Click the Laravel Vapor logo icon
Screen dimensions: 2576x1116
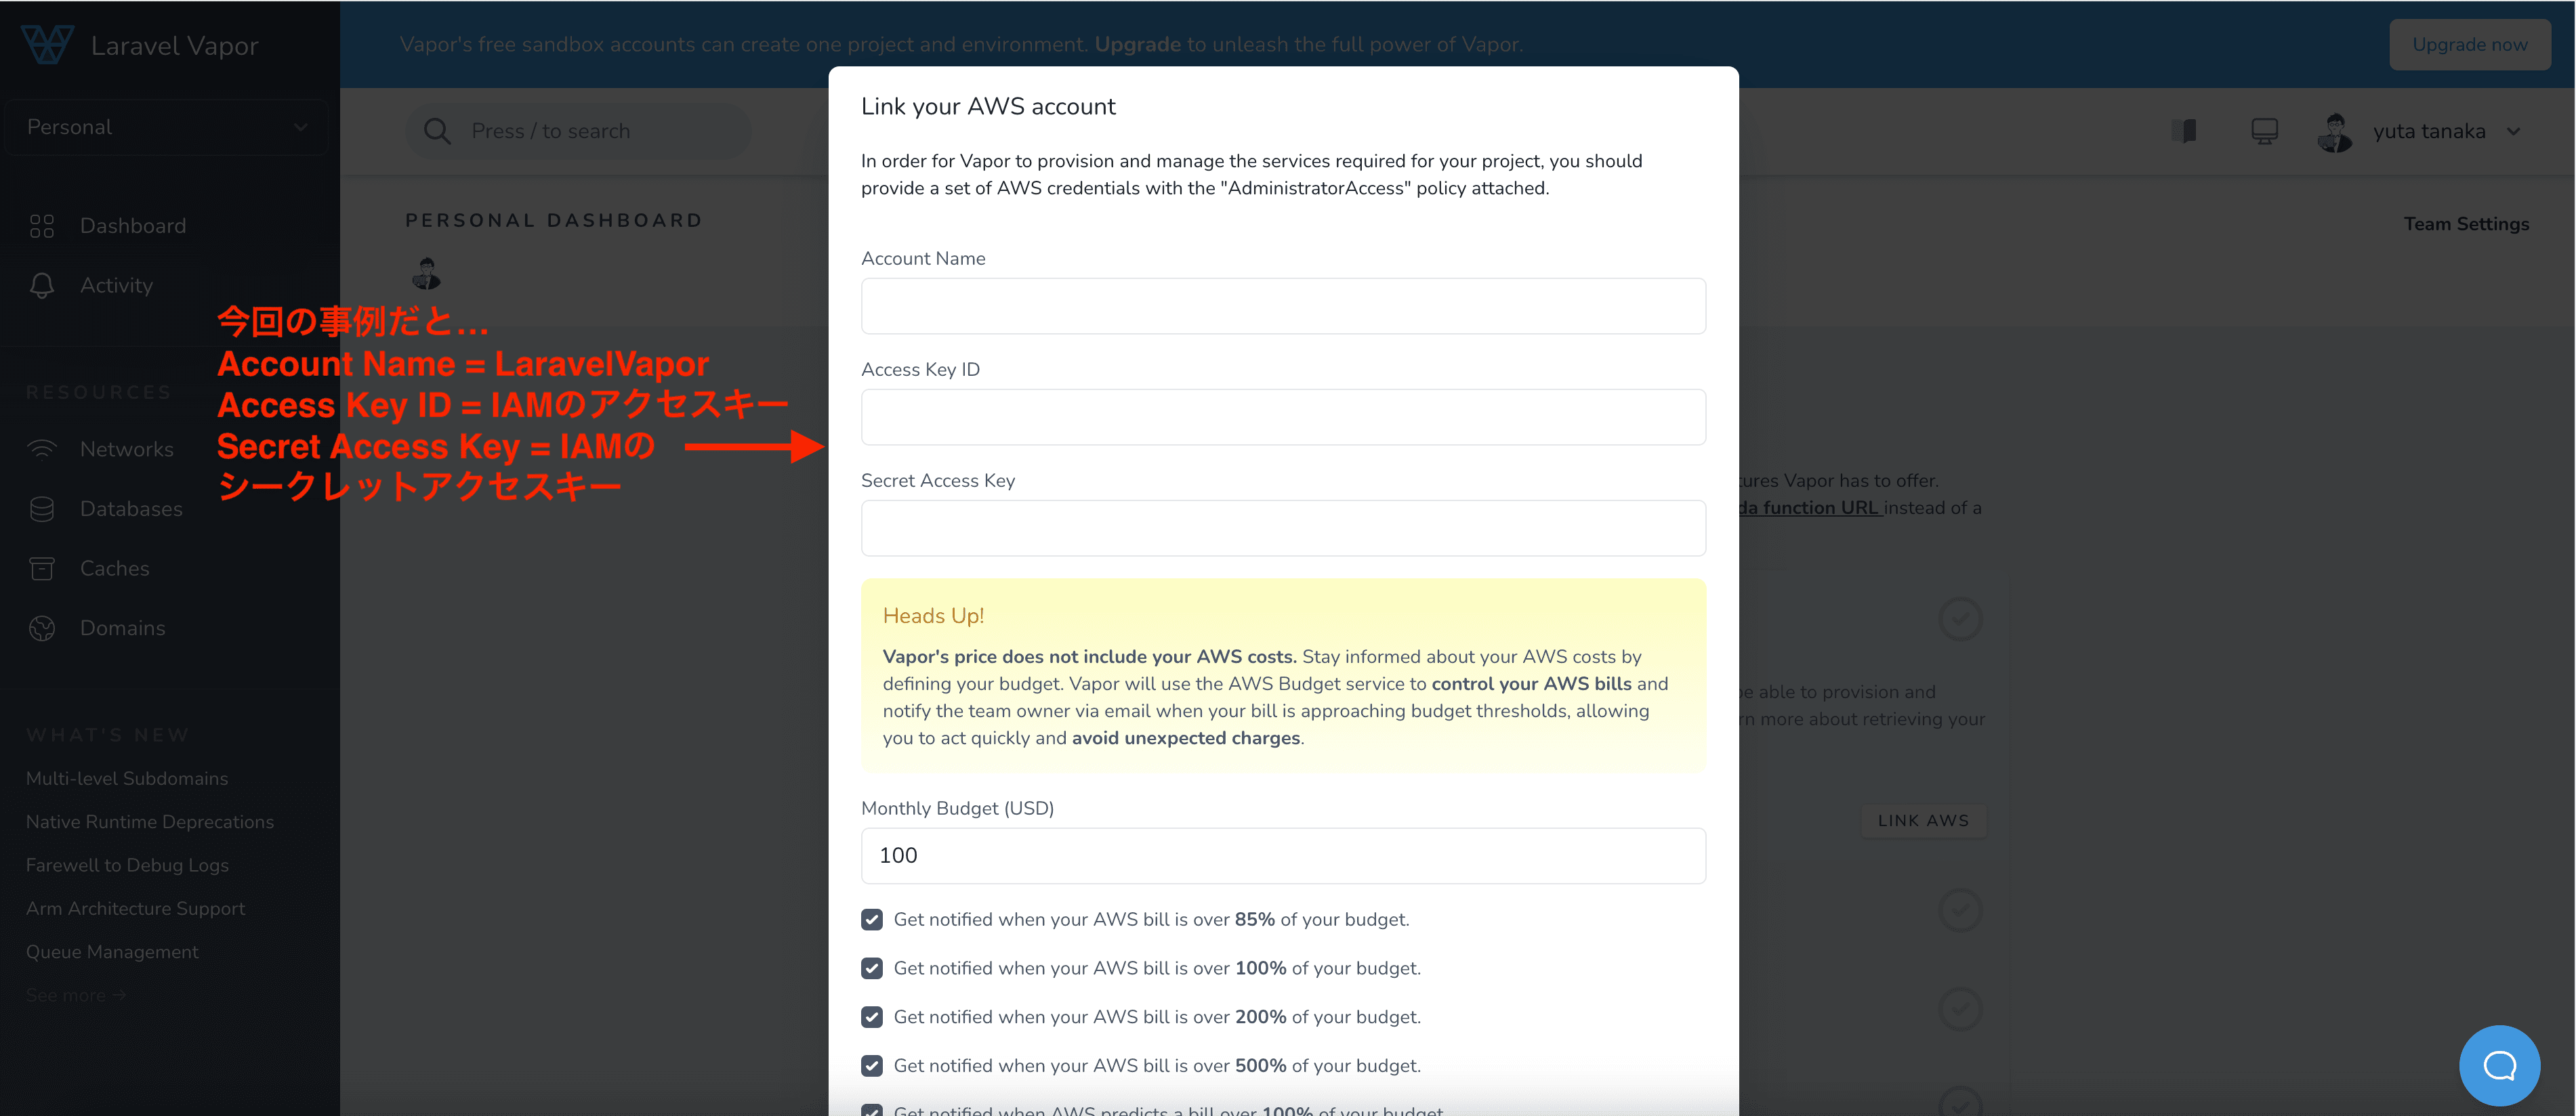pos(47,44)
